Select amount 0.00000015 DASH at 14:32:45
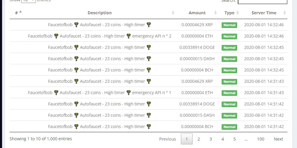 pos(197,59)
